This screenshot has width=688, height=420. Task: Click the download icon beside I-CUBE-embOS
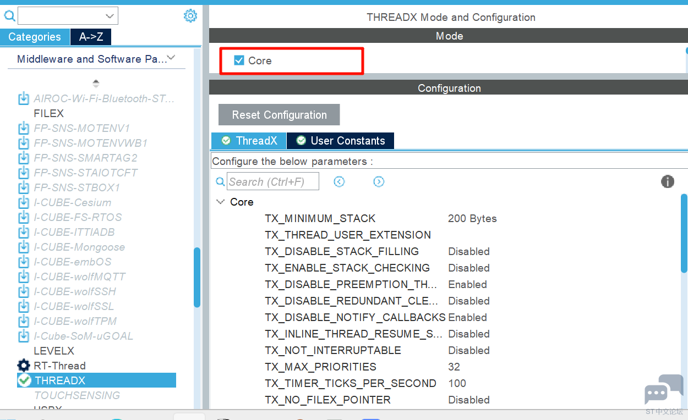(24, 262)
